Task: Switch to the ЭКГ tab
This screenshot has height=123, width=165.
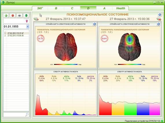Action: (40, 8)
